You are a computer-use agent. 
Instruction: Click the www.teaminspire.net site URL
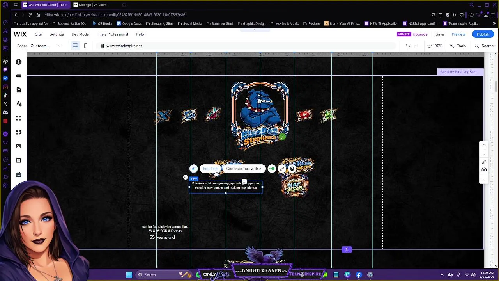(x=124, y=46)
